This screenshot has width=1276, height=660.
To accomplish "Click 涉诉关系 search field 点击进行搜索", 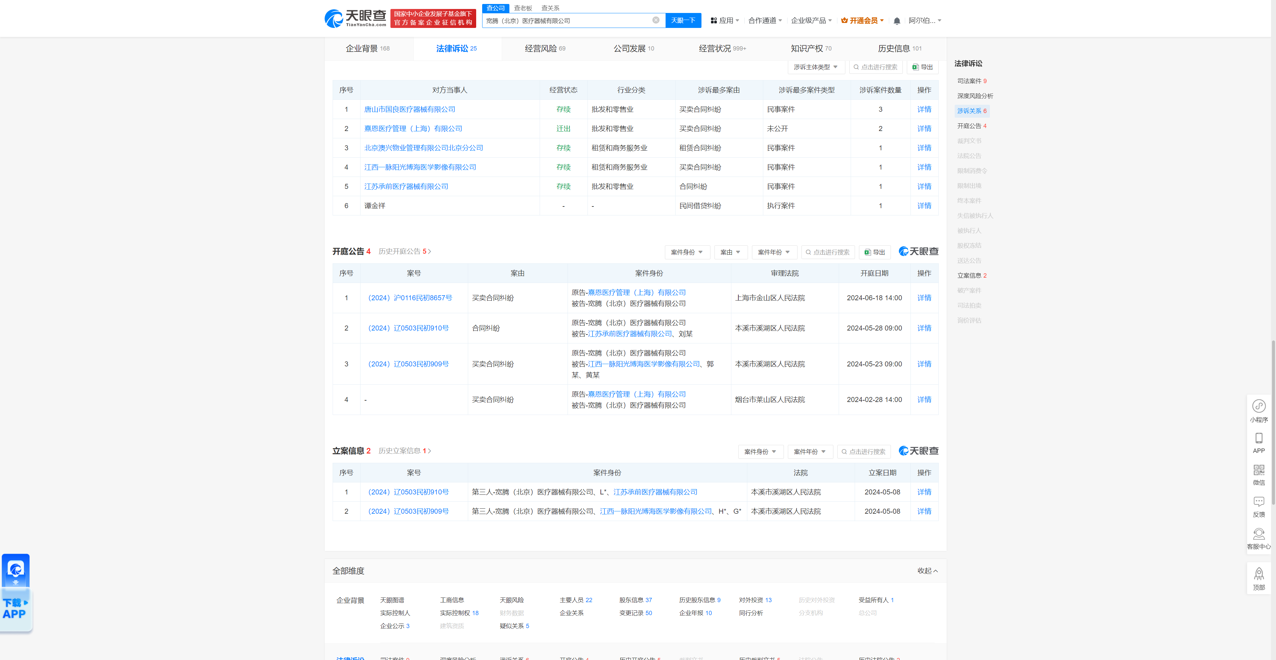I will 876,67.
